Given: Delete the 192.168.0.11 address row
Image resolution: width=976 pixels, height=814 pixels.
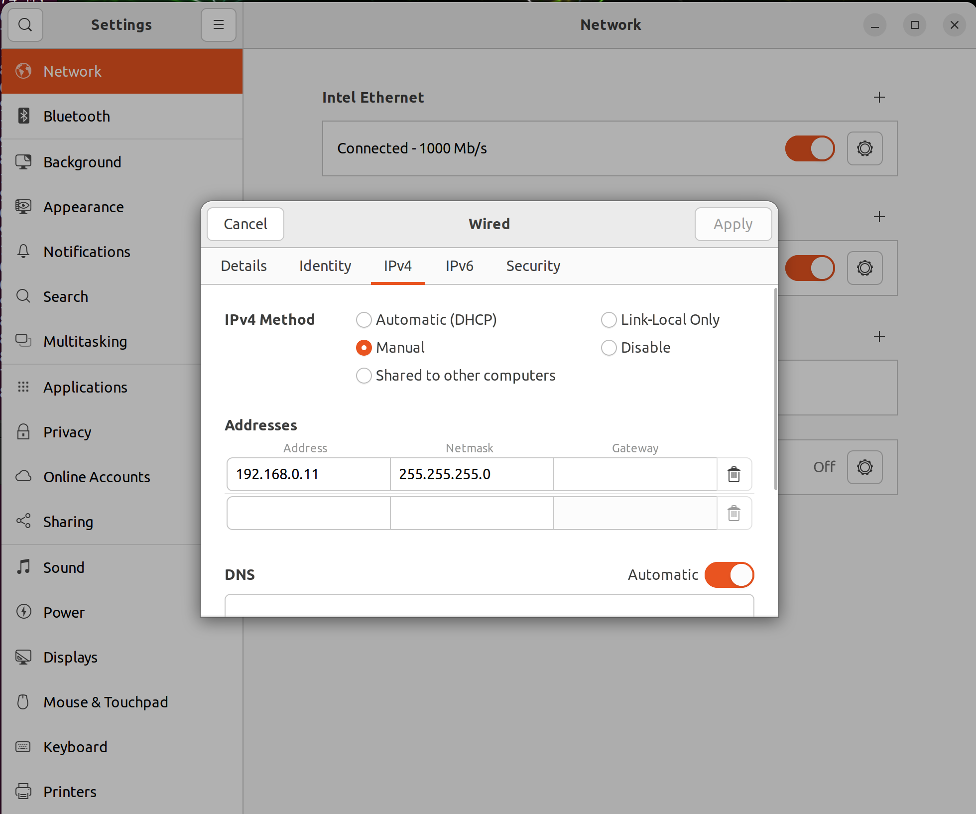Looking at the screenshot, I should coord(734,474).
